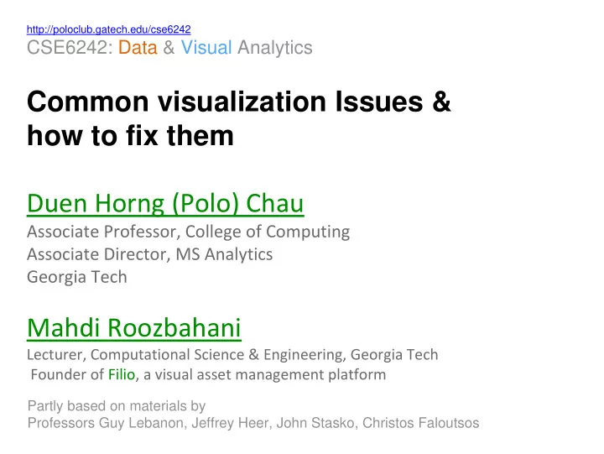Click the name Jeffrey Heer
This screenshot has height=454, width=604.
point(230,423)
